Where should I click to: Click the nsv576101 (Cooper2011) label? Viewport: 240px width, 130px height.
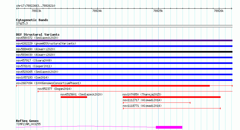(x=34, y=66)
